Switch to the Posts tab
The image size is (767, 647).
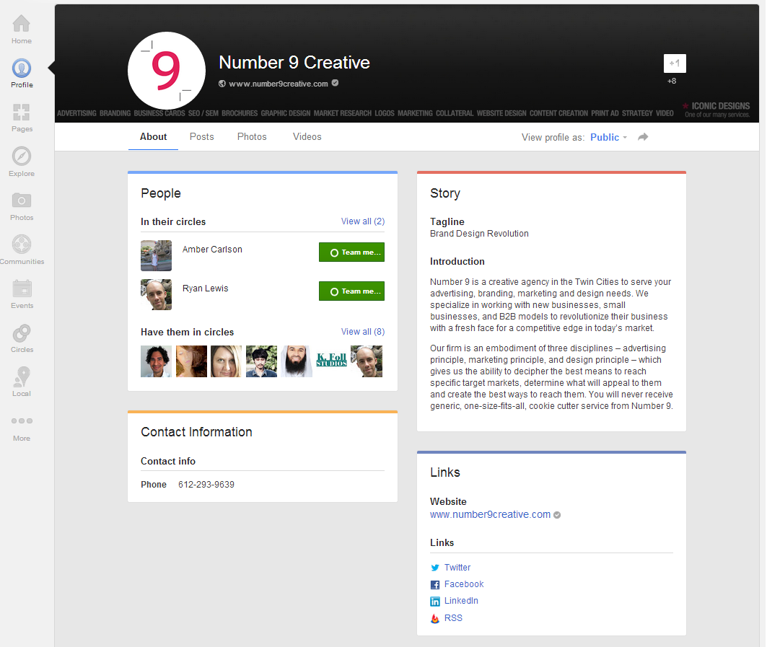point(202,137)
